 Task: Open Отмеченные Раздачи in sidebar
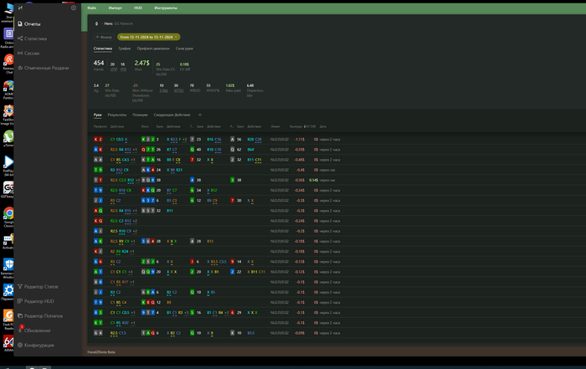(44, 68)
